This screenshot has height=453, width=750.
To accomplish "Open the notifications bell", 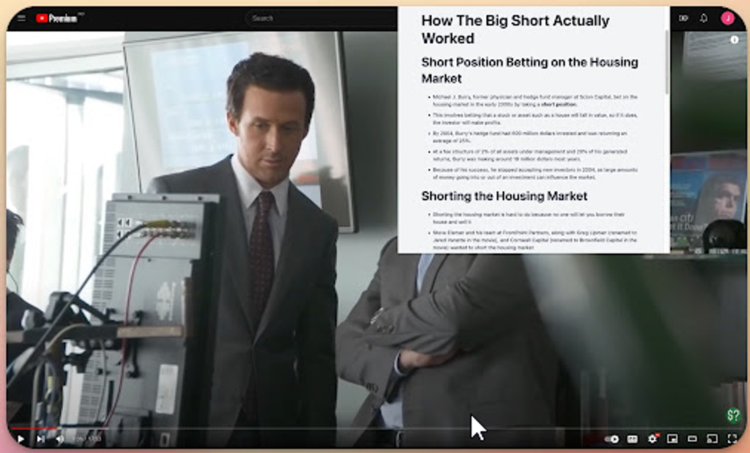I will click(703, 18).
